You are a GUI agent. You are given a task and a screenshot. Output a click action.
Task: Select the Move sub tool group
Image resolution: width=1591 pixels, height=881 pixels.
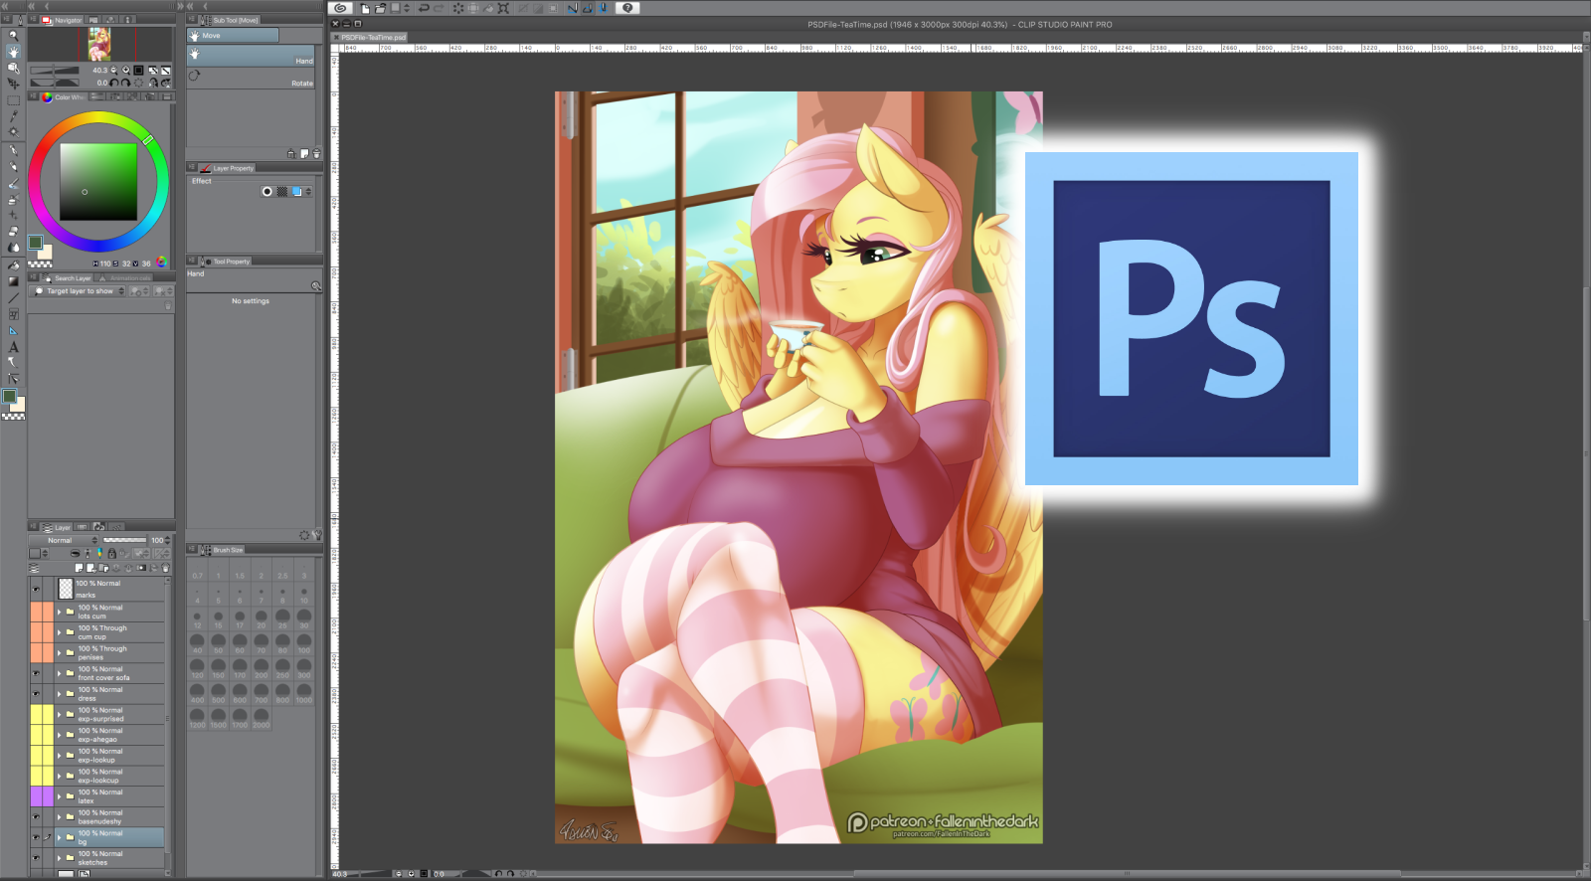[x=234, y=36]
